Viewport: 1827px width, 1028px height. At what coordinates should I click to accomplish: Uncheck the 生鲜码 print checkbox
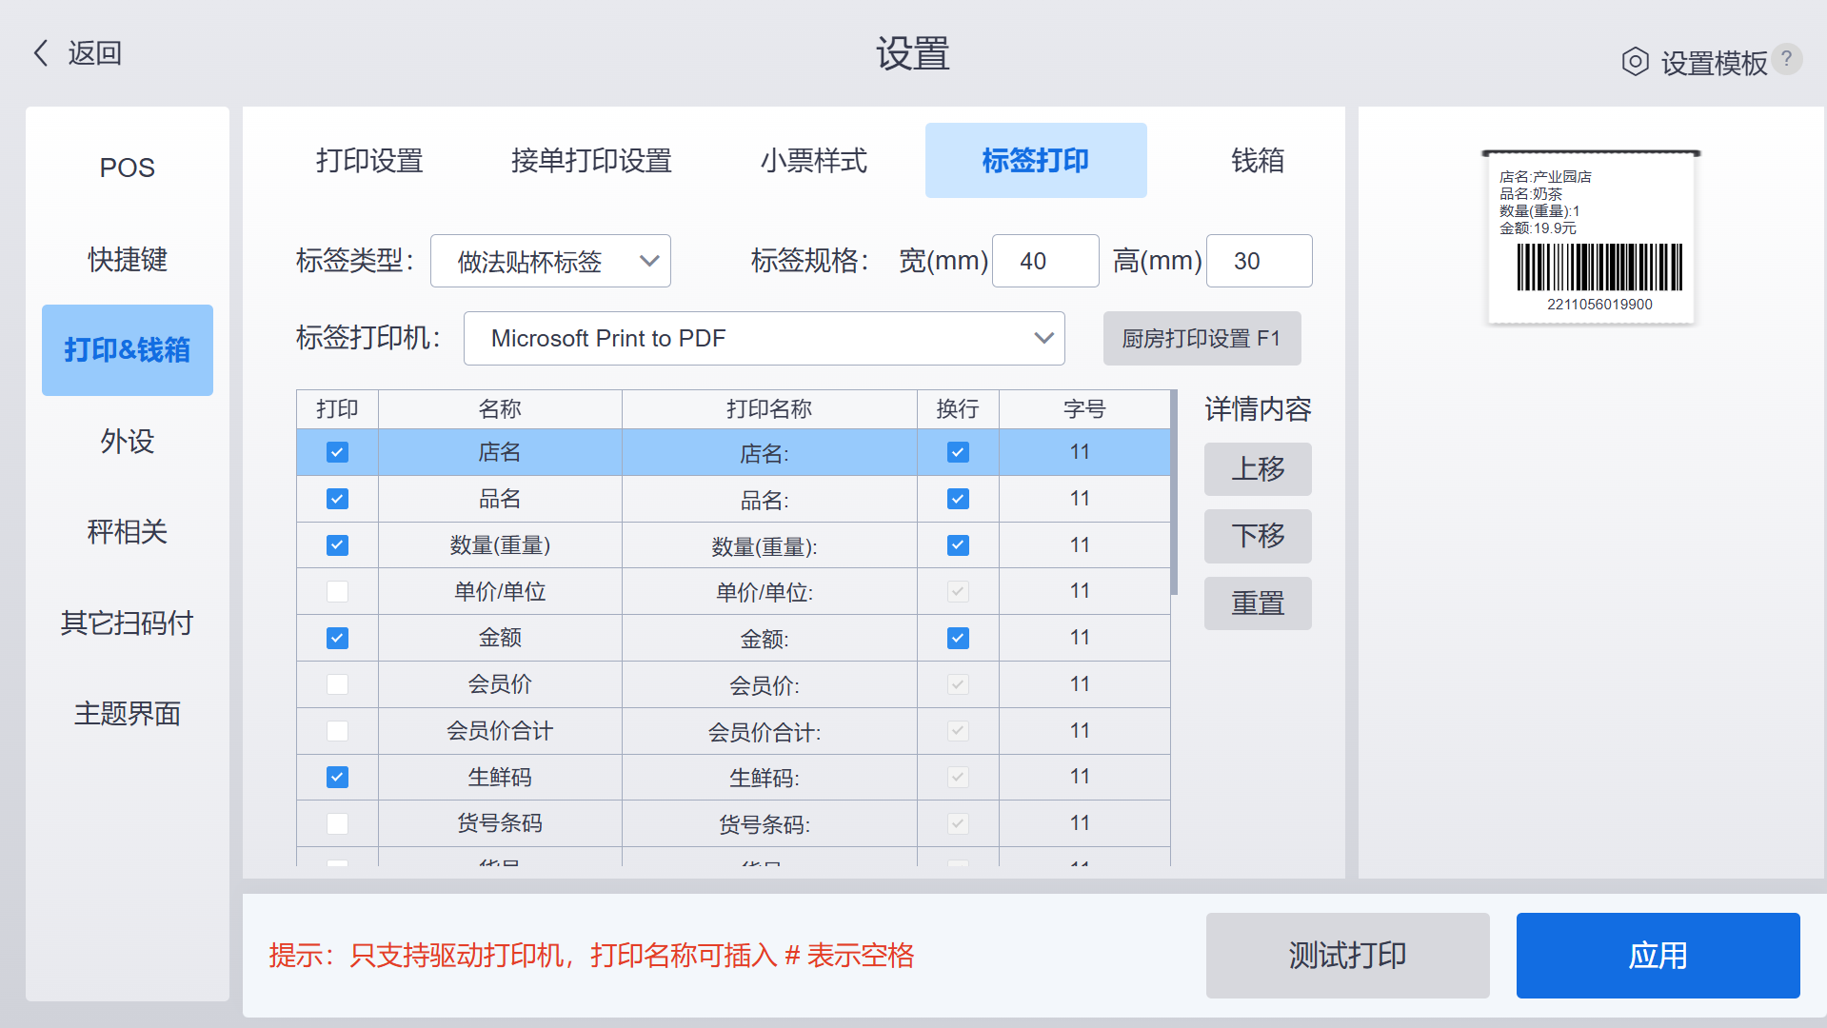[x=337, y=777]
